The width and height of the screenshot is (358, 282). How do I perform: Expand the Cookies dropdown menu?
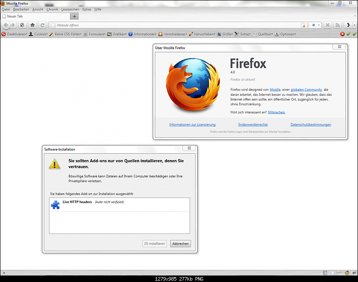38,34
